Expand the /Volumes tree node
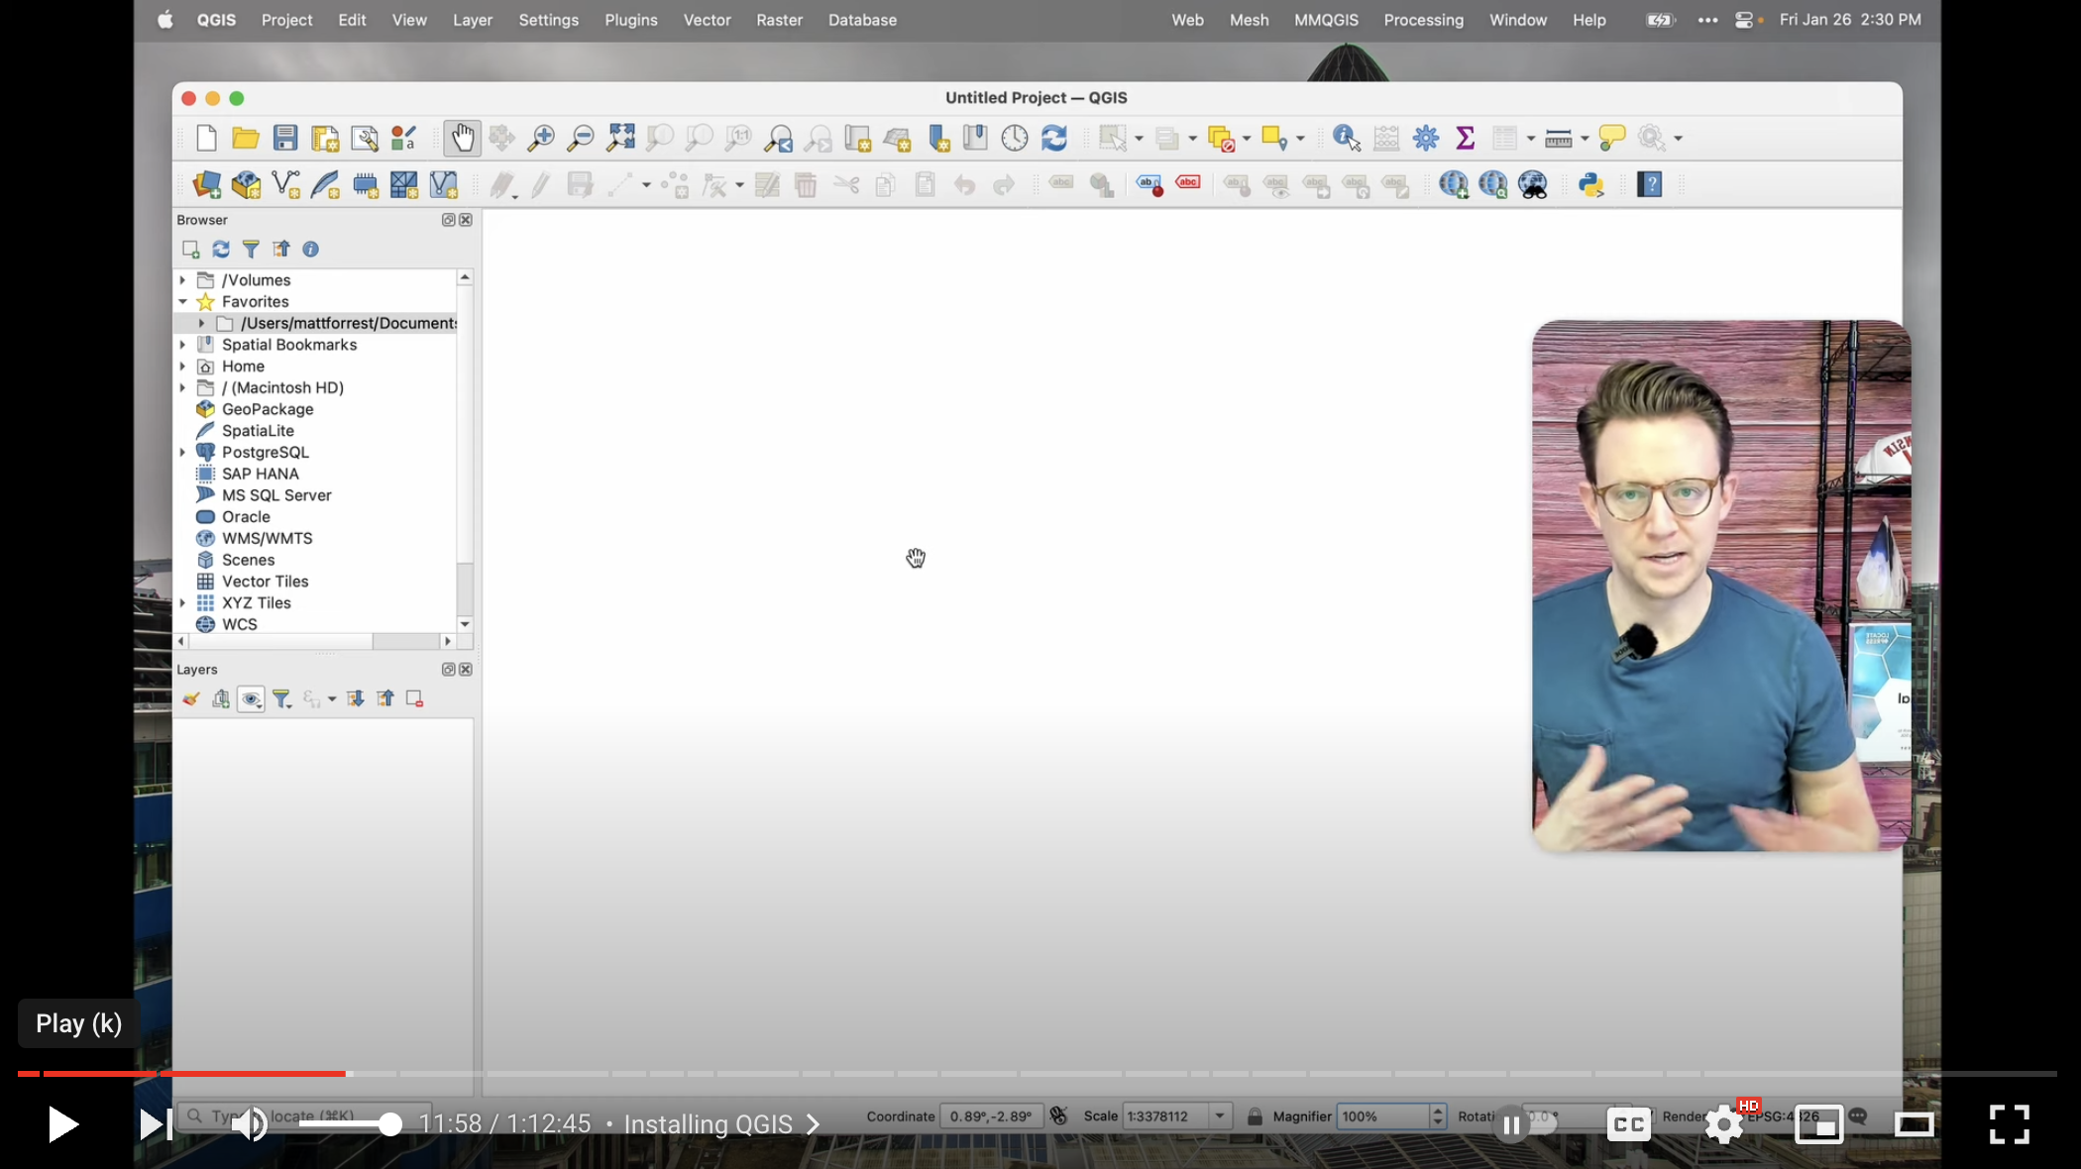The height and width of the screenshot is (1169, 2081). click(x=182, y=280)
